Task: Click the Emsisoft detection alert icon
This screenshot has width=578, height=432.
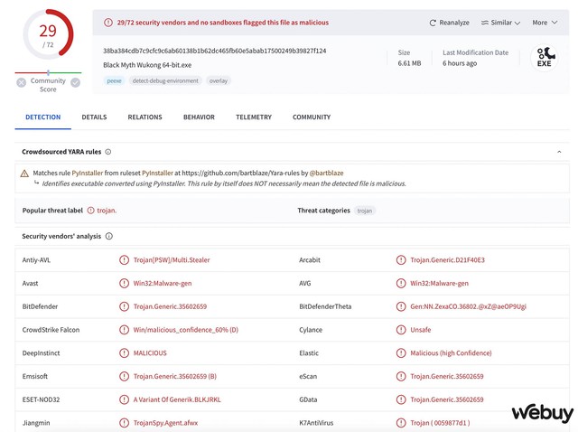Action: (x=125, y=376)
